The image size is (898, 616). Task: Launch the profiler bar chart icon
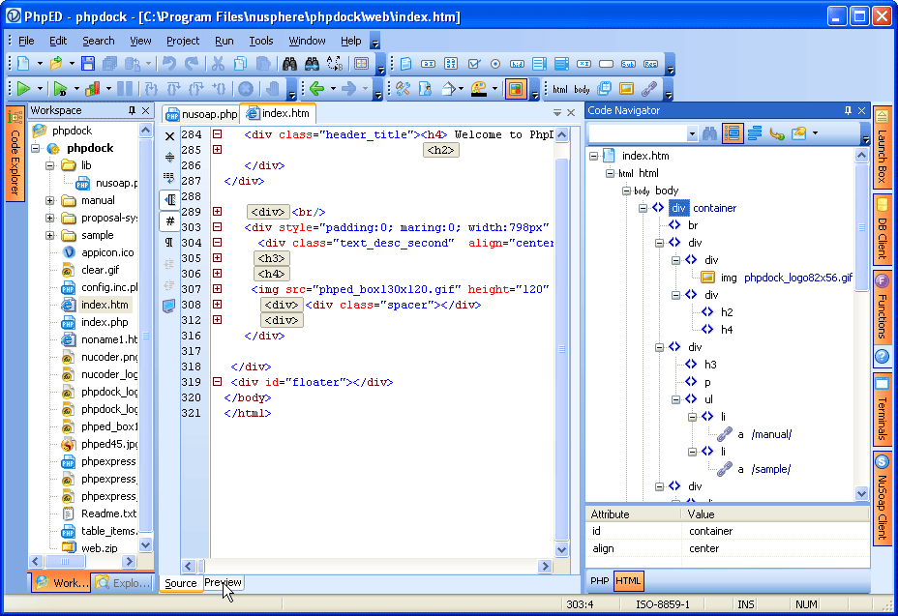click(x=92, y=89)
